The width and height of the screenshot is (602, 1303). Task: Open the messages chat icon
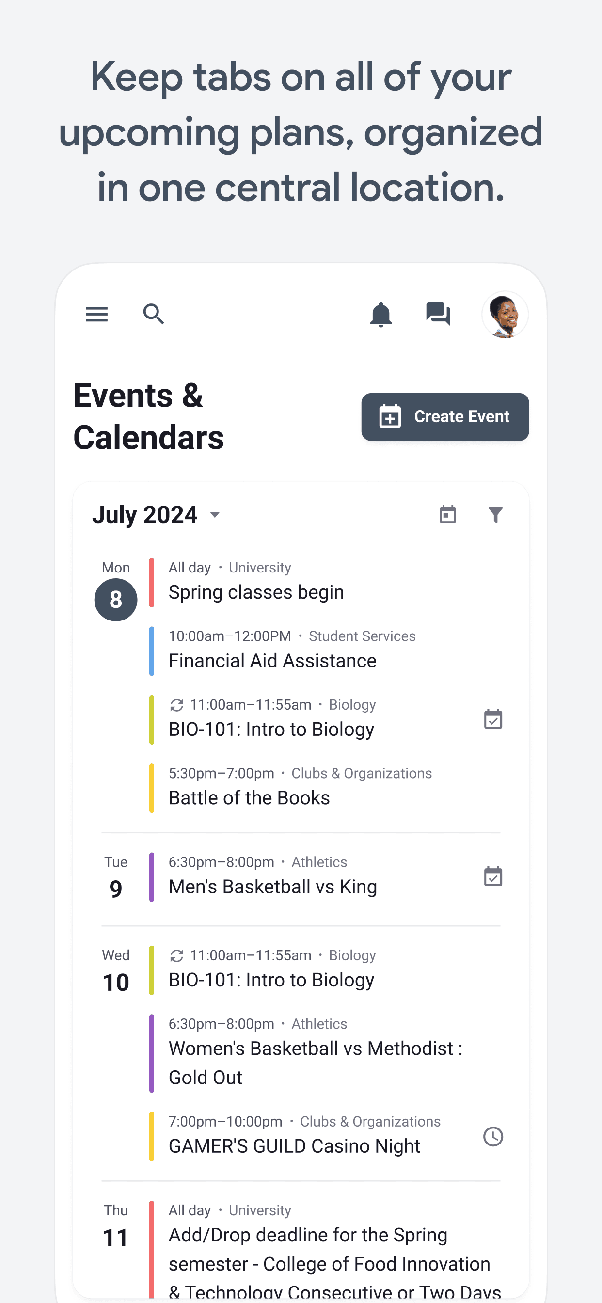coord(438,315)
